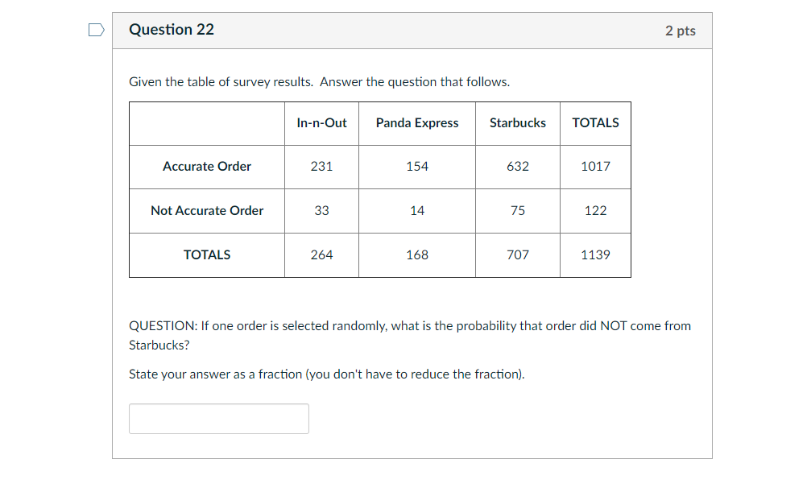This screenshot has width=807, height=488.
Task: Click the In-n-Out total cell 264
Action: tap(321, 255)
